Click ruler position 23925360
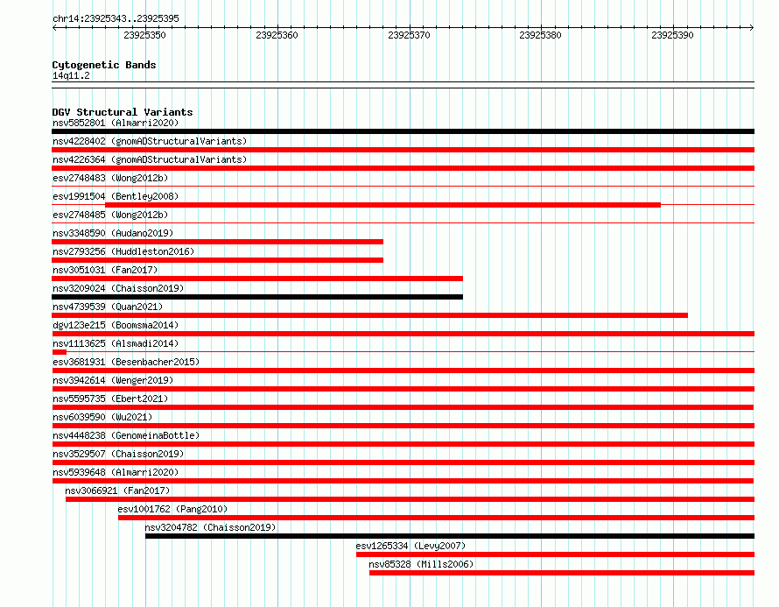Screen dimensions: 779x607 click(x=277, y=35)
